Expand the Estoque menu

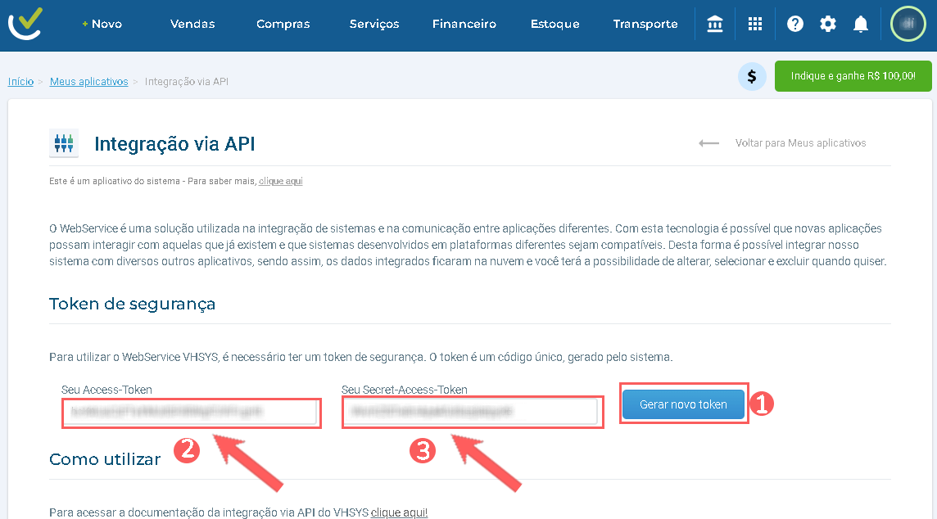(555, 25)
